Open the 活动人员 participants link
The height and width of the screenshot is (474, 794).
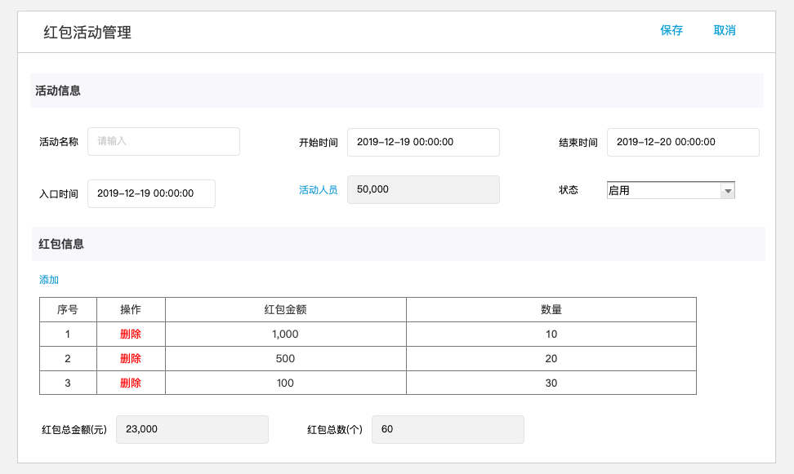click(x=319, y=189)
